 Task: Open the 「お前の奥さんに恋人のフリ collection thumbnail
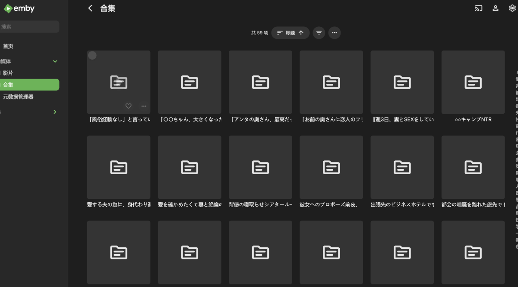click(x=332, y=82)
